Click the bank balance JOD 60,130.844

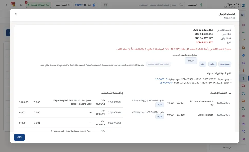click(204, 34)
